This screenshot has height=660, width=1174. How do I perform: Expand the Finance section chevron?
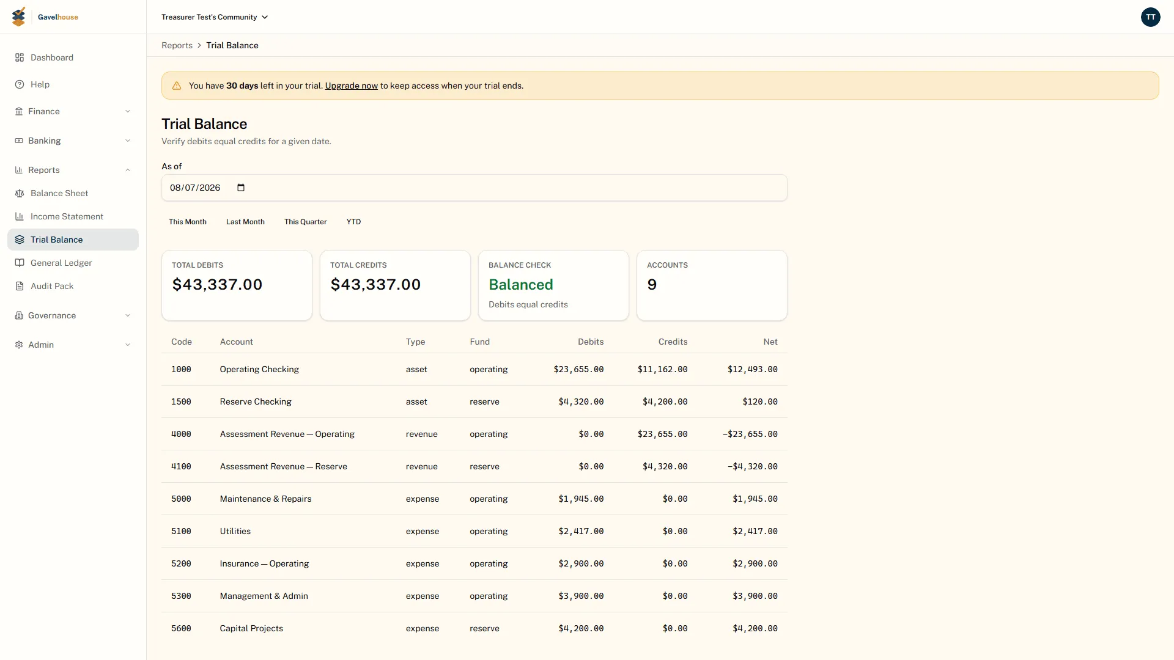pyautogui.click(x=128, y=111)
